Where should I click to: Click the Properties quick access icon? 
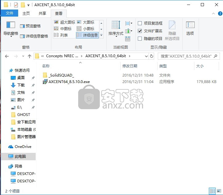click(x=16, y=5)
